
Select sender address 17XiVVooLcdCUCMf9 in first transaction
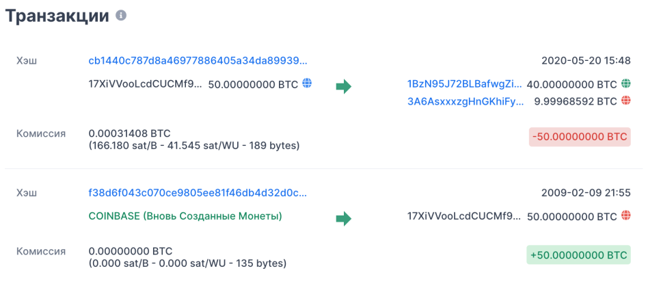[x=146, y=84]
